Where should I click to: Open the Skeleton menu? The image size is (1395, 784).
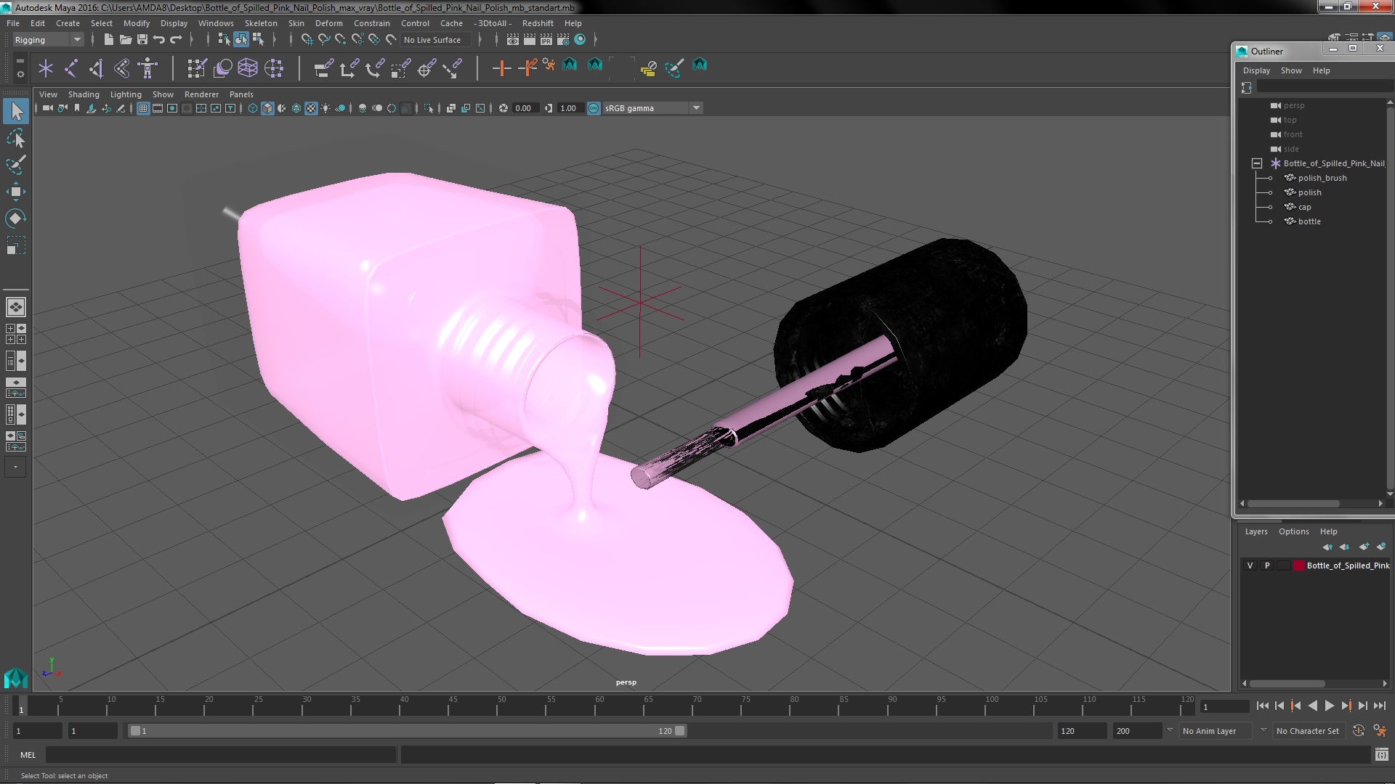click(260, 23)
